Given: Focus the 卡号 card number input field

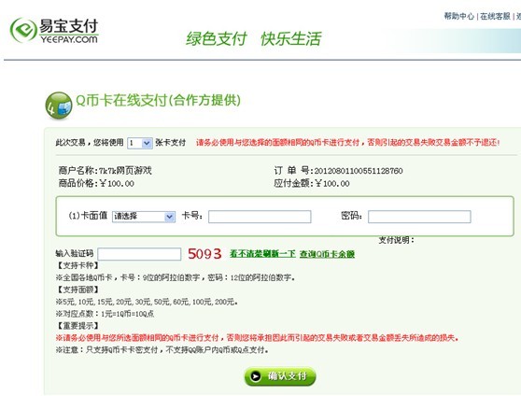Looking at the screenshot, I should point(260,217).
